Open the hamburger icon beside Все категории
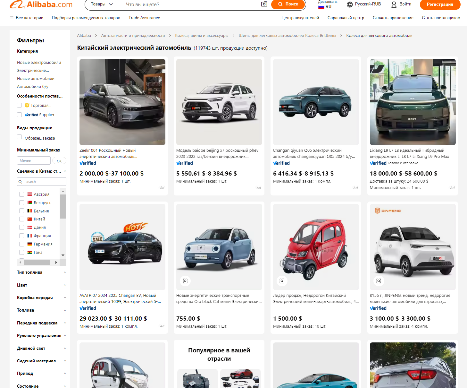Screen dimensions: 467x388 coord(12,18)
